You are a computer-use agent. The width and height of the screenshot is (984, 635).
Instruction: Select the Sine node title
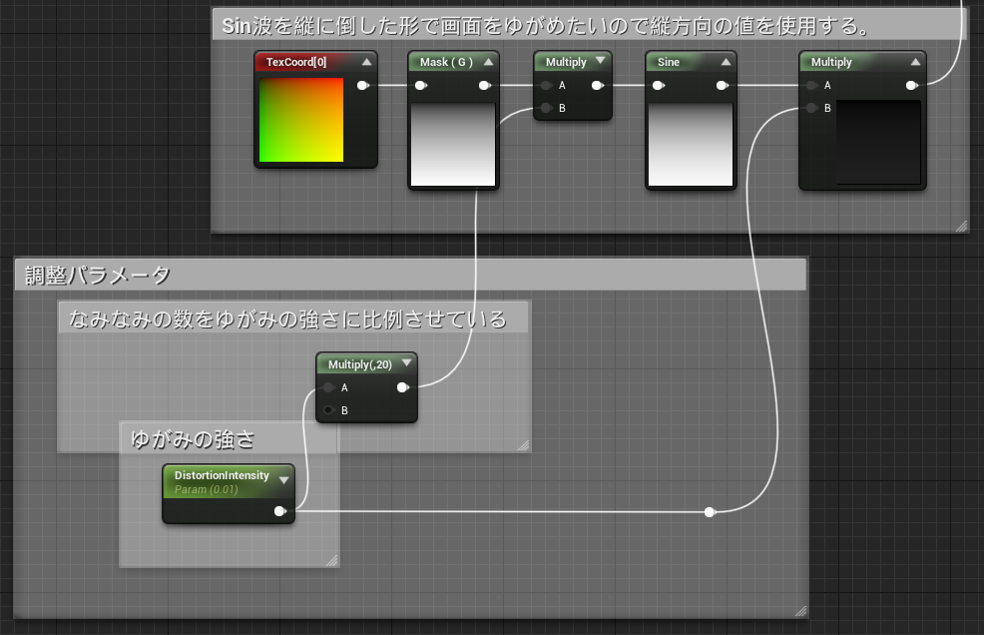point(669,62)
